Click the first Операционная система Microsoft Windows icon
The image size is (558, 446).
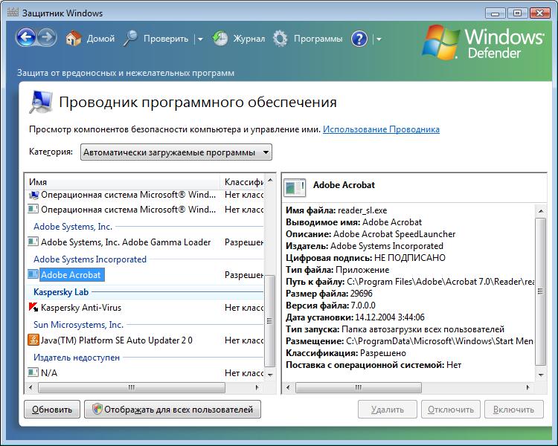(x=33, y=195)
